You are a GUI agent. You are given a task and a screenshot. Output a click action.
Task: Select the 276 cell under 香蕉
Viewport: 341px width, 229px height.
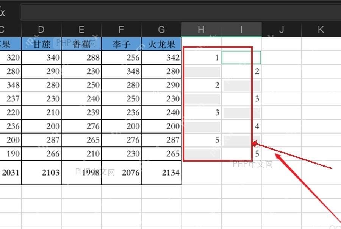(x=81, y=126)
